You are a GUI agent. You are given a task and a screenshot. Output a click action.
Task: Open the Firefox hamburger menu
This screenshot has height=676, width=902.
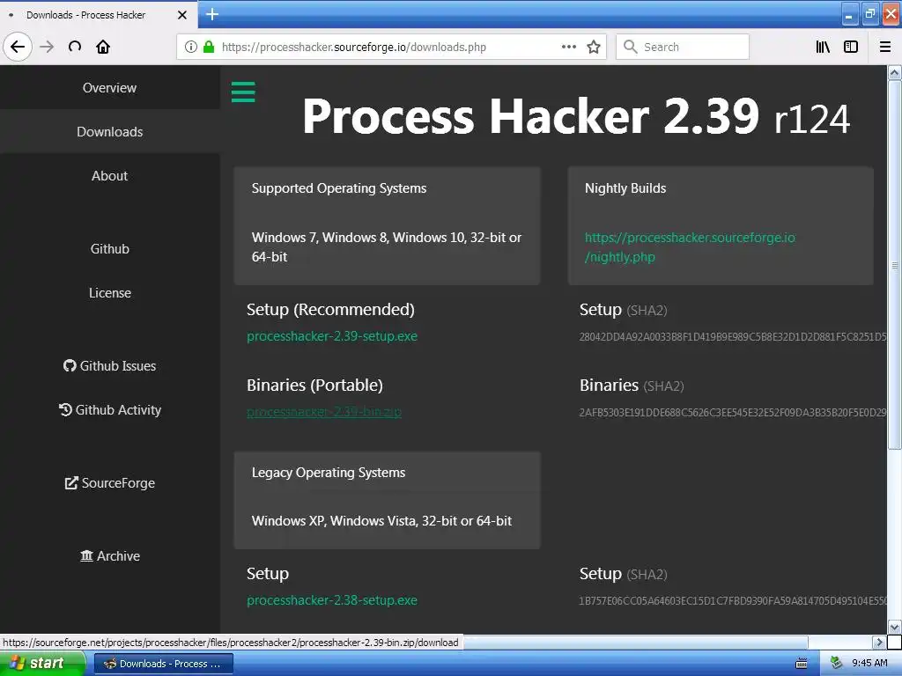click(x=885, y=48)
